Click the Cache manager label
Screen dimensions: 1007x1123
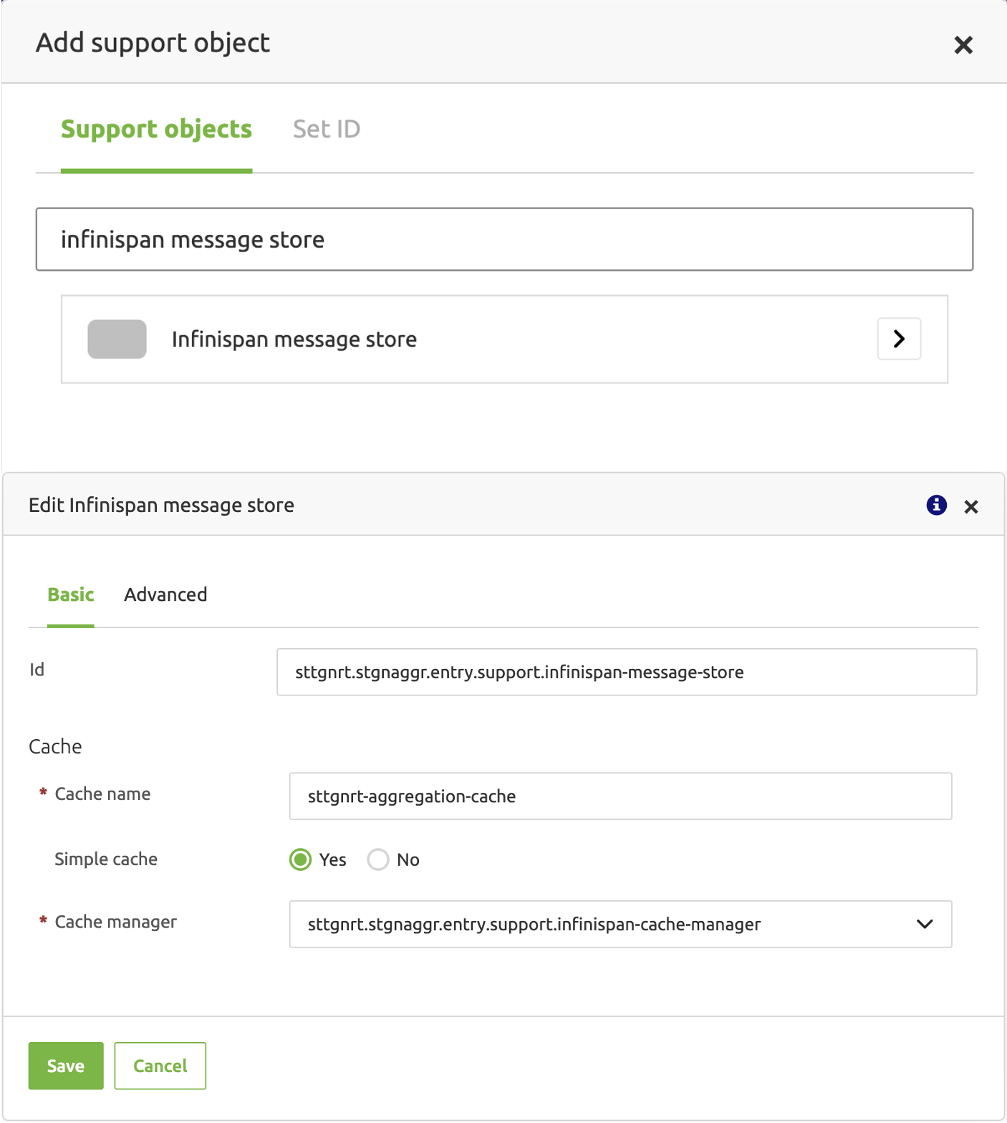pos(116,922)
